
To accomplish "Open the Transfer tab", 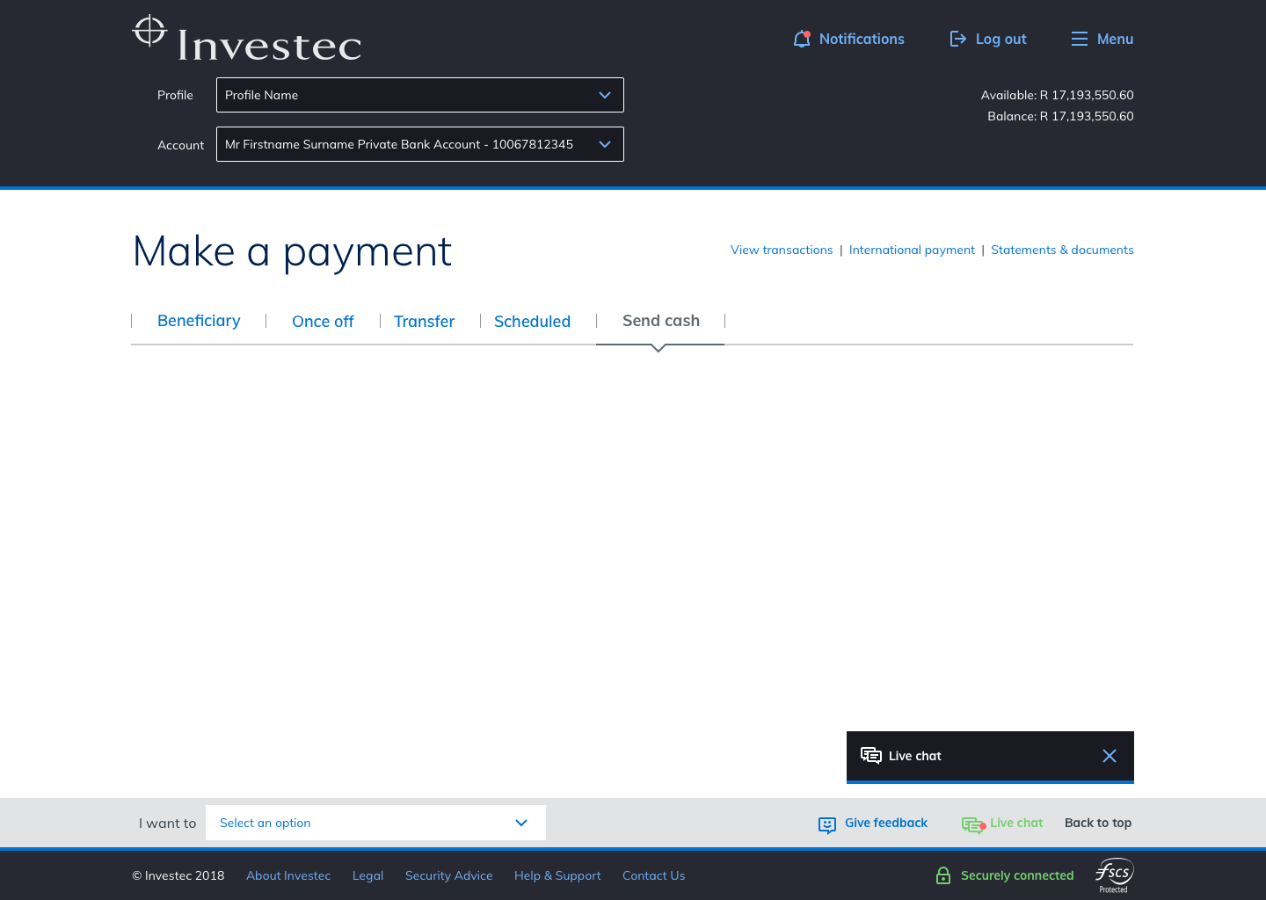I will [x=424, y=322].
